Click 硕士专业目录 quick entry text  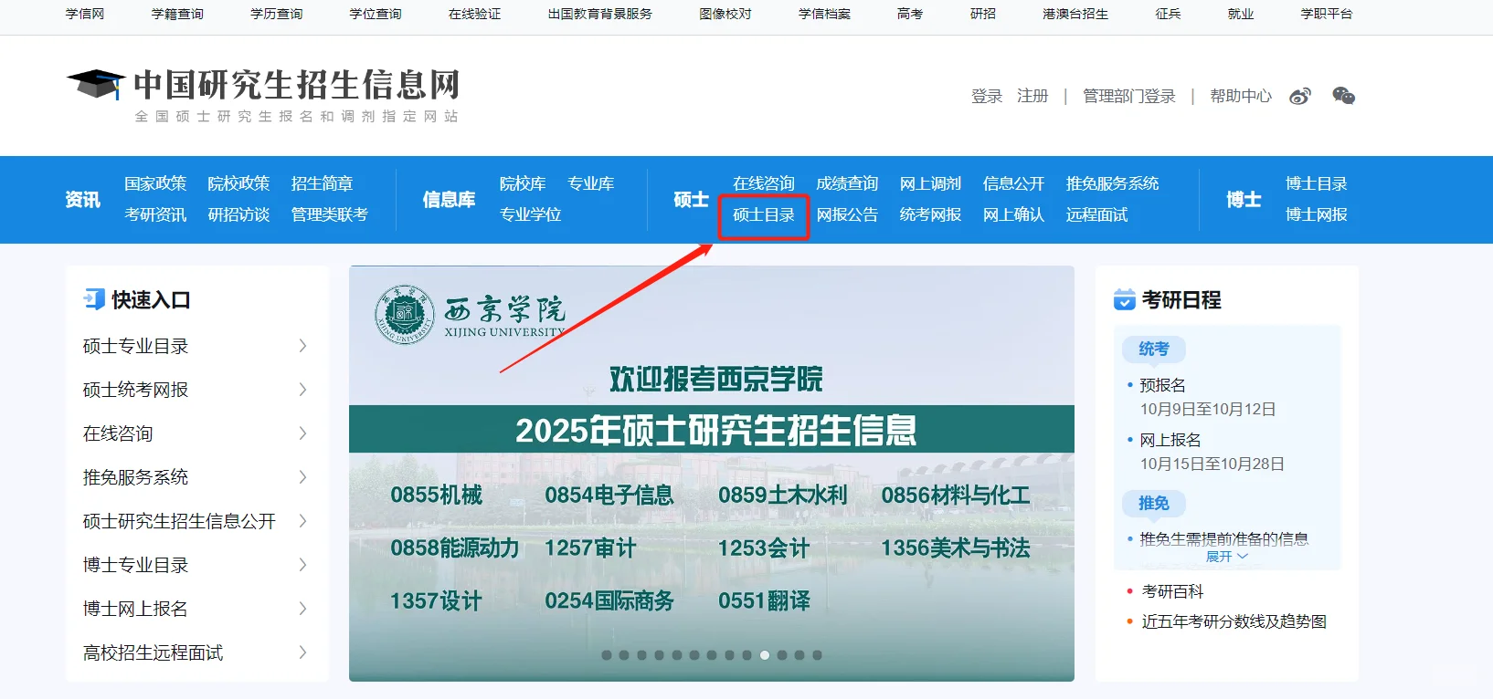pos(135,346)
